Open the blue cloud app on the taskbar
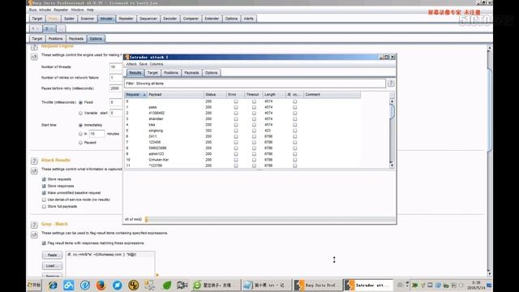This screenshot has width=519, height=292. point(68,285)
